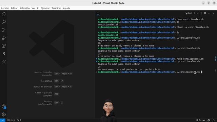217x122 pixels.
Task: Click 'Ir al archivo' shortcut hint
Action: (x=46, y=81)
